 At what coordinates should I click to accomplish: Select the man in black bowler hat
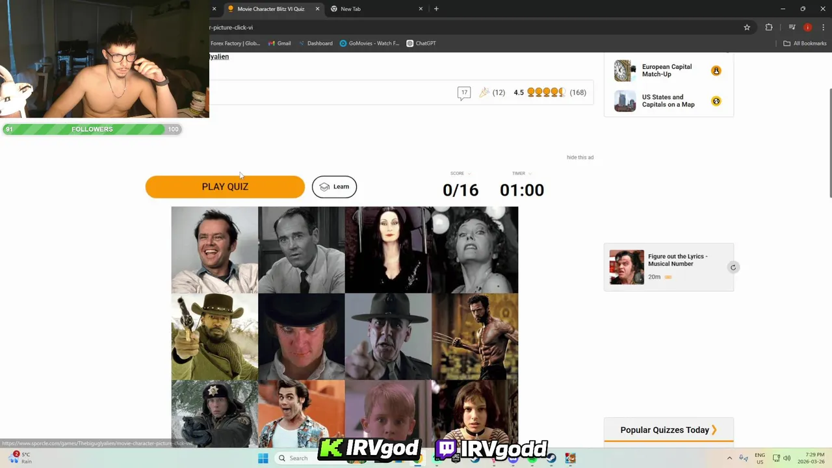coord(302,337)
